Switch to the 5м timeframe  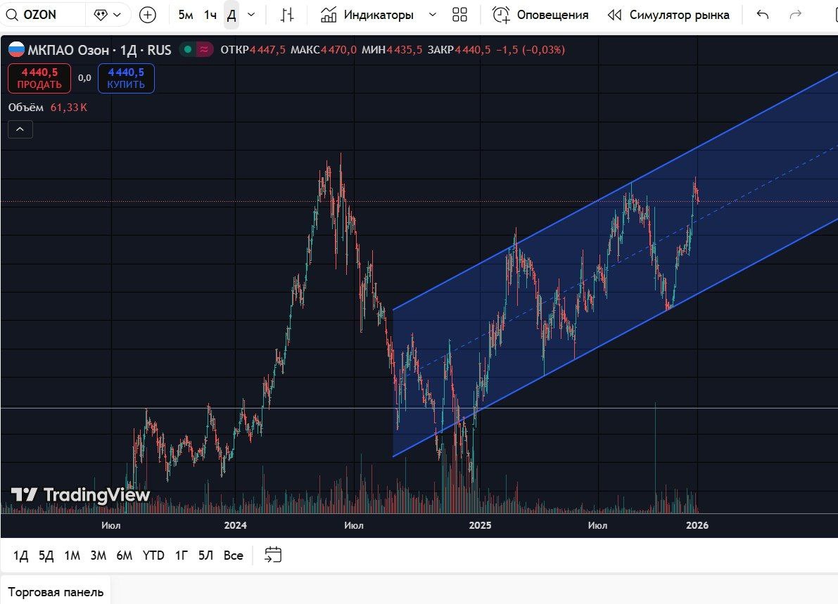coord(186,15)
